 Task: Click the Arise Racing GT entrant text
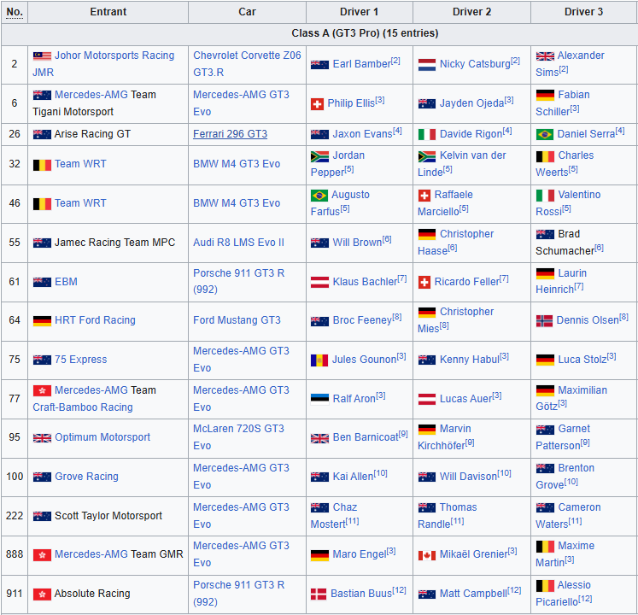coord(92,134)
